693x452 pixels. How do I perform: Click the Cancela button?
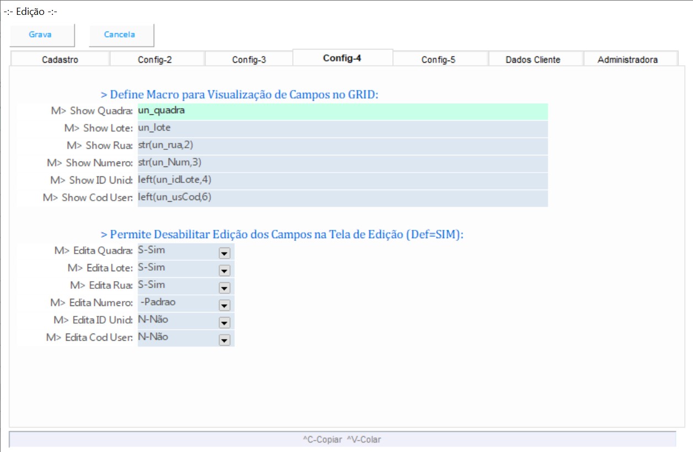[x=120, y=35]
